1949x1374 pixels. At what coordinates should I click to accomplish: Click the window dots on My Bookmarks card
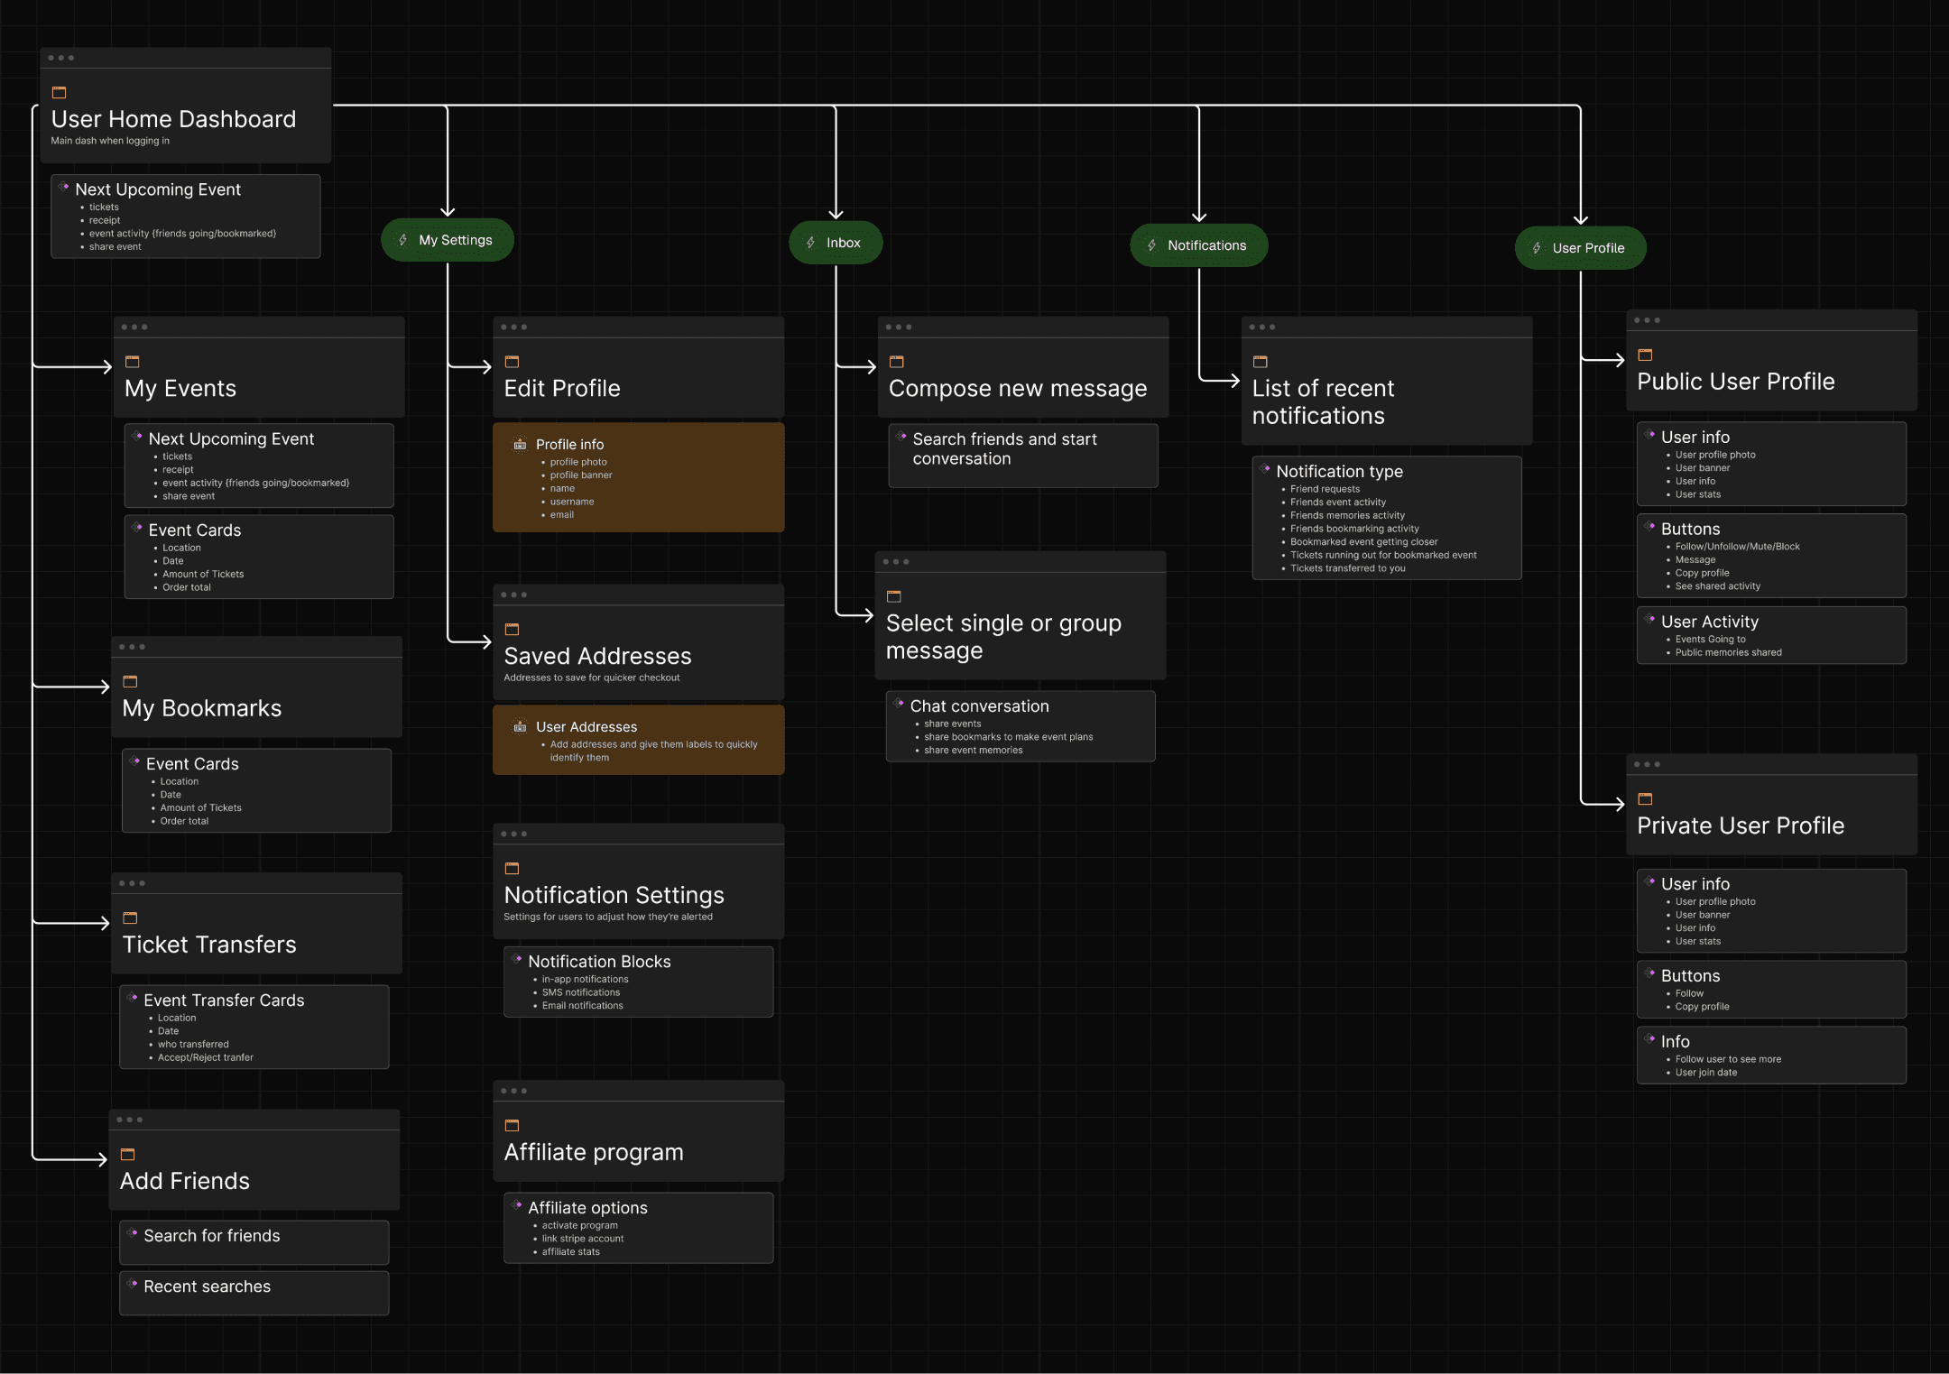[x=133, y=646]
